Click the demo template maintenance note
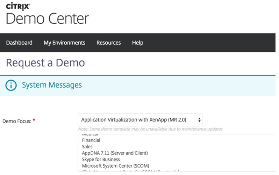279x175 pixels. [150, 129]
